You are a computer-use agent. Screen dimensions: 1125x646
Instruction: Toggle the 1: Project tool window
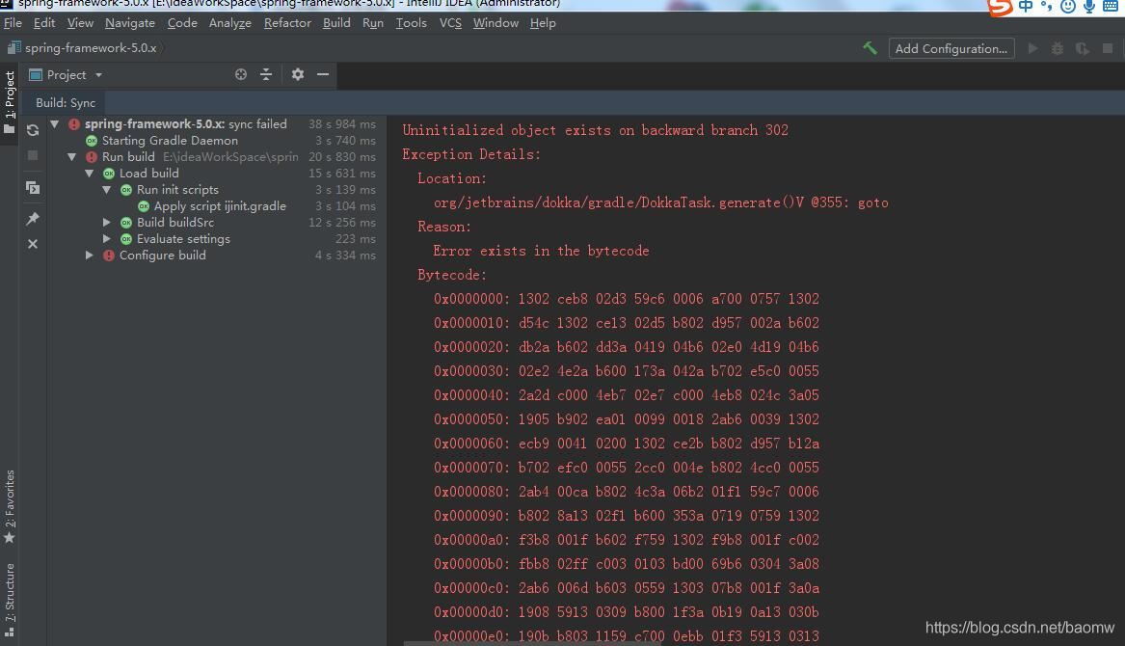pyautogui.click(x=10, y=94)
